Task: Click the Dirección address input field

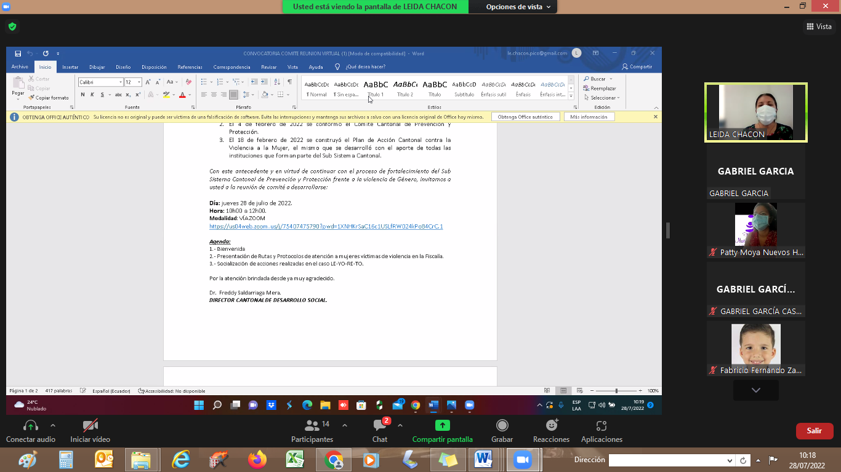Action: (x=667, y=460)
